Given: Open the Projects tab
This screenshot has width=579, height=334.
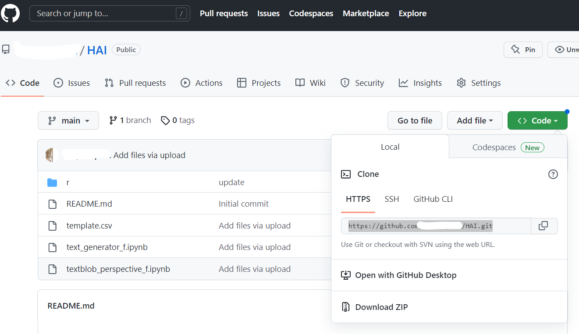Looking at the screenshot, I should [259, 83].
